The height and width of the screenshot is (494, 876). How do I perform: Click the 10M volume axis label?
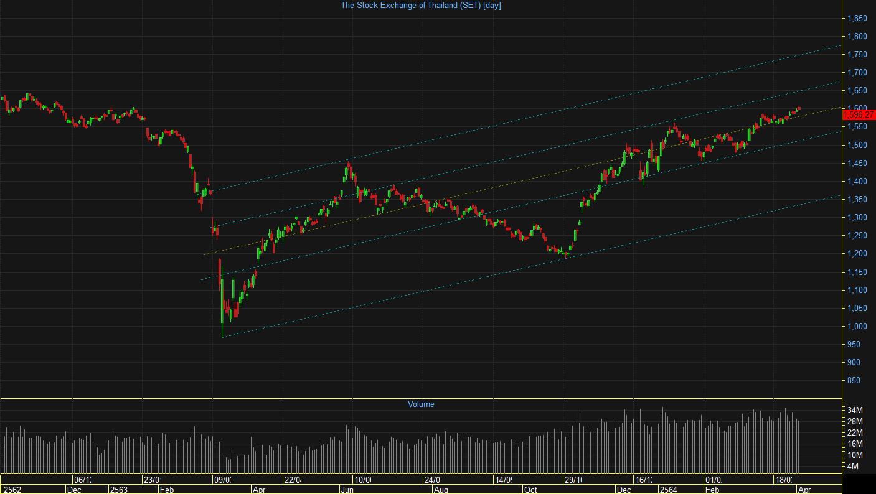[x=855, y=455]
